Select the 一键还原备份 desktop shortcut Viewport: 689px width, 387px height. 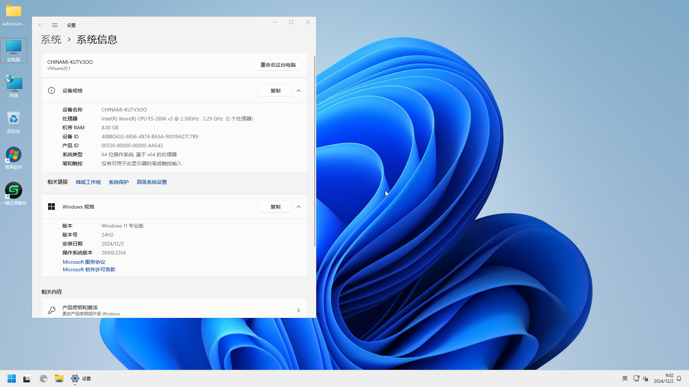14,193
